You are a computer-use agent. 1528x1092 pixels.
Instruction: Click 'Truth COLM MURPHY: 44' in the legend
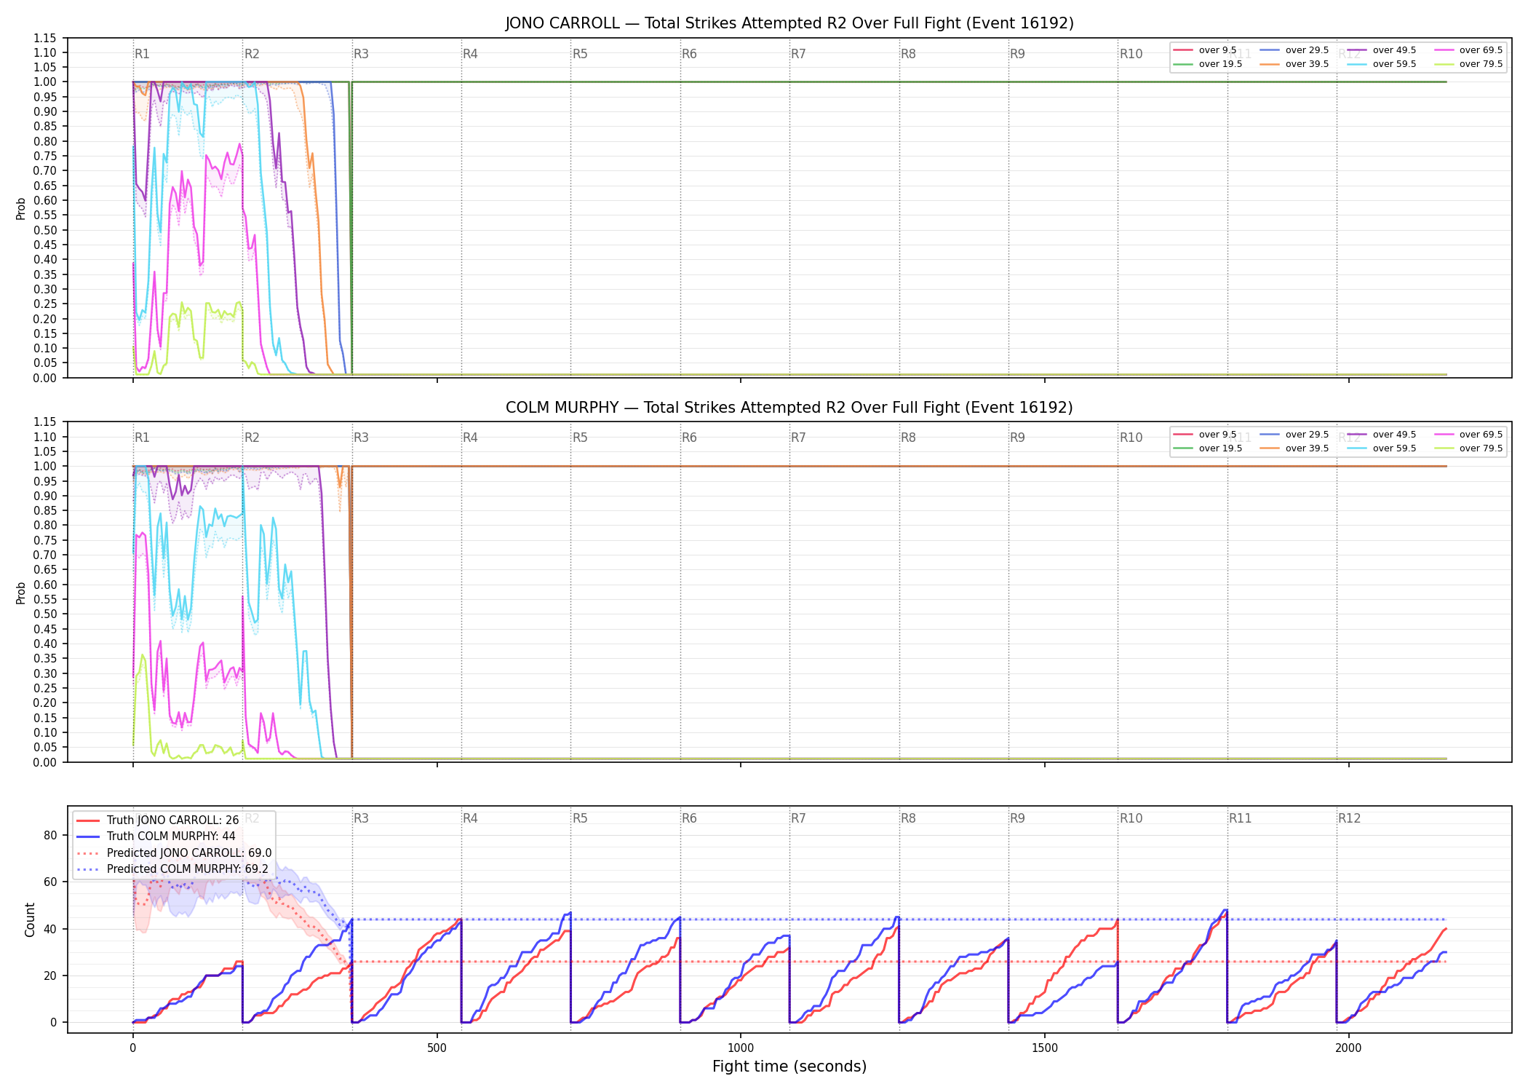pyautogui.click(x=171, y=836)
